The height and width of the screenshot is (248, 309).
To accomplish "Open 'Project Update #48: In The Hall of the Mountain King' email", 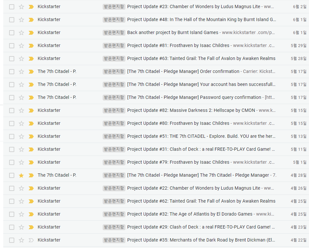I will coord(201,20).
